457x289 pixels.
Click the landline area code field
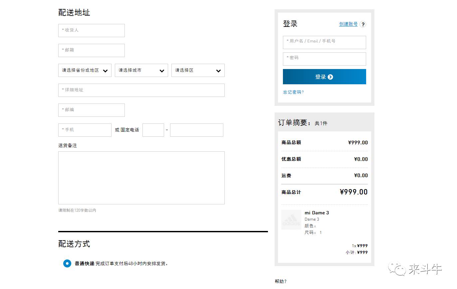[x=153, y=130]
